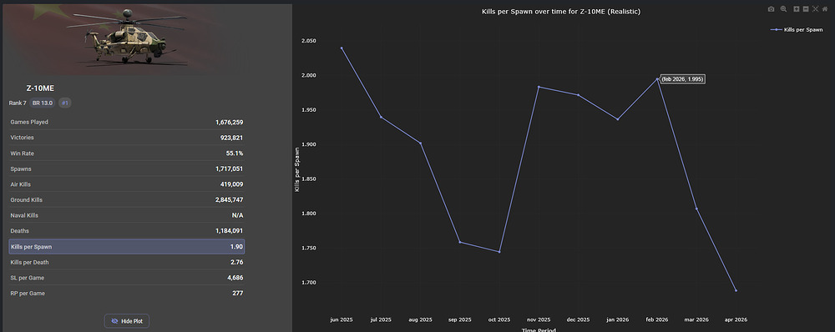Click the jun 2025 x-axis label

pos(342,319)
